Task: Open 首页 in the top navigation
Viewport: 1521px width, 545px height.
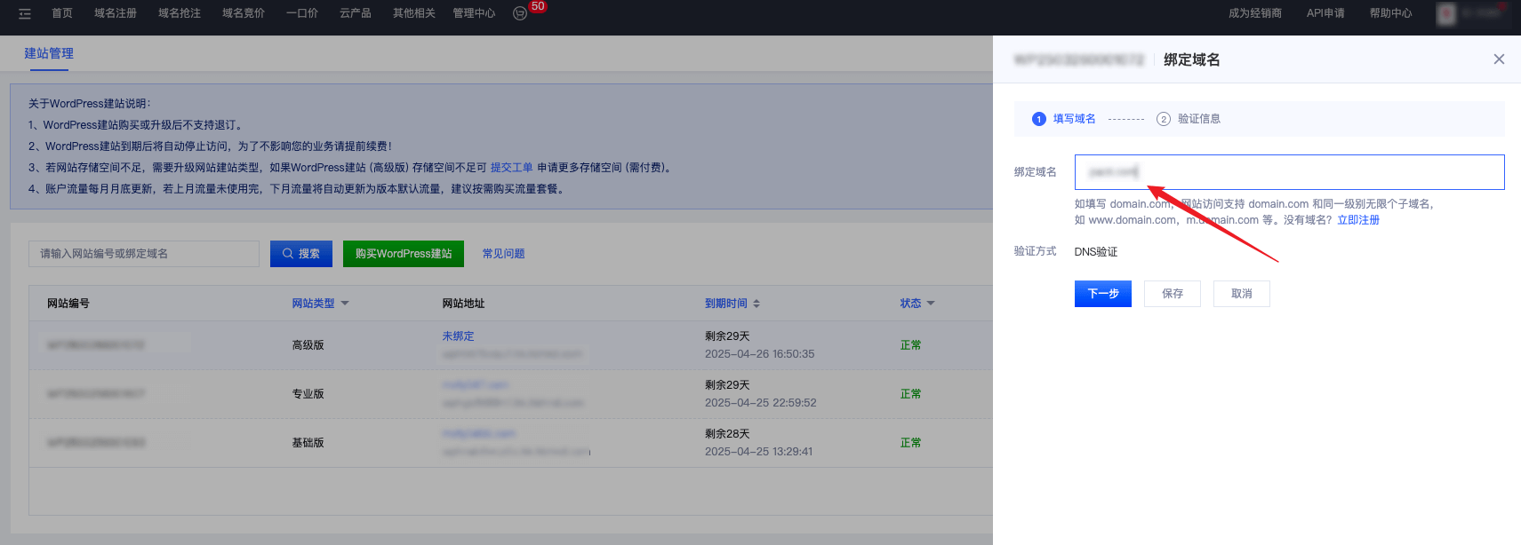Action: [62, 13]
